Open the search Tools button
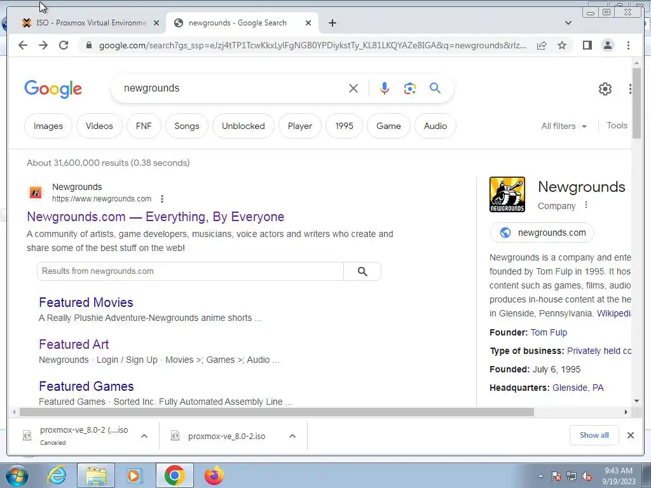The height and width of the screenshot is (488, 651). (x=617, y=126)
